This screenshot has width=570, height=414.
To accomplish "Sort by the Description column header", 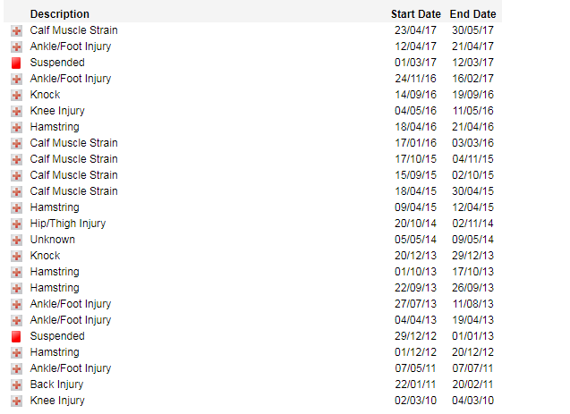I will [x=59, y=14].
